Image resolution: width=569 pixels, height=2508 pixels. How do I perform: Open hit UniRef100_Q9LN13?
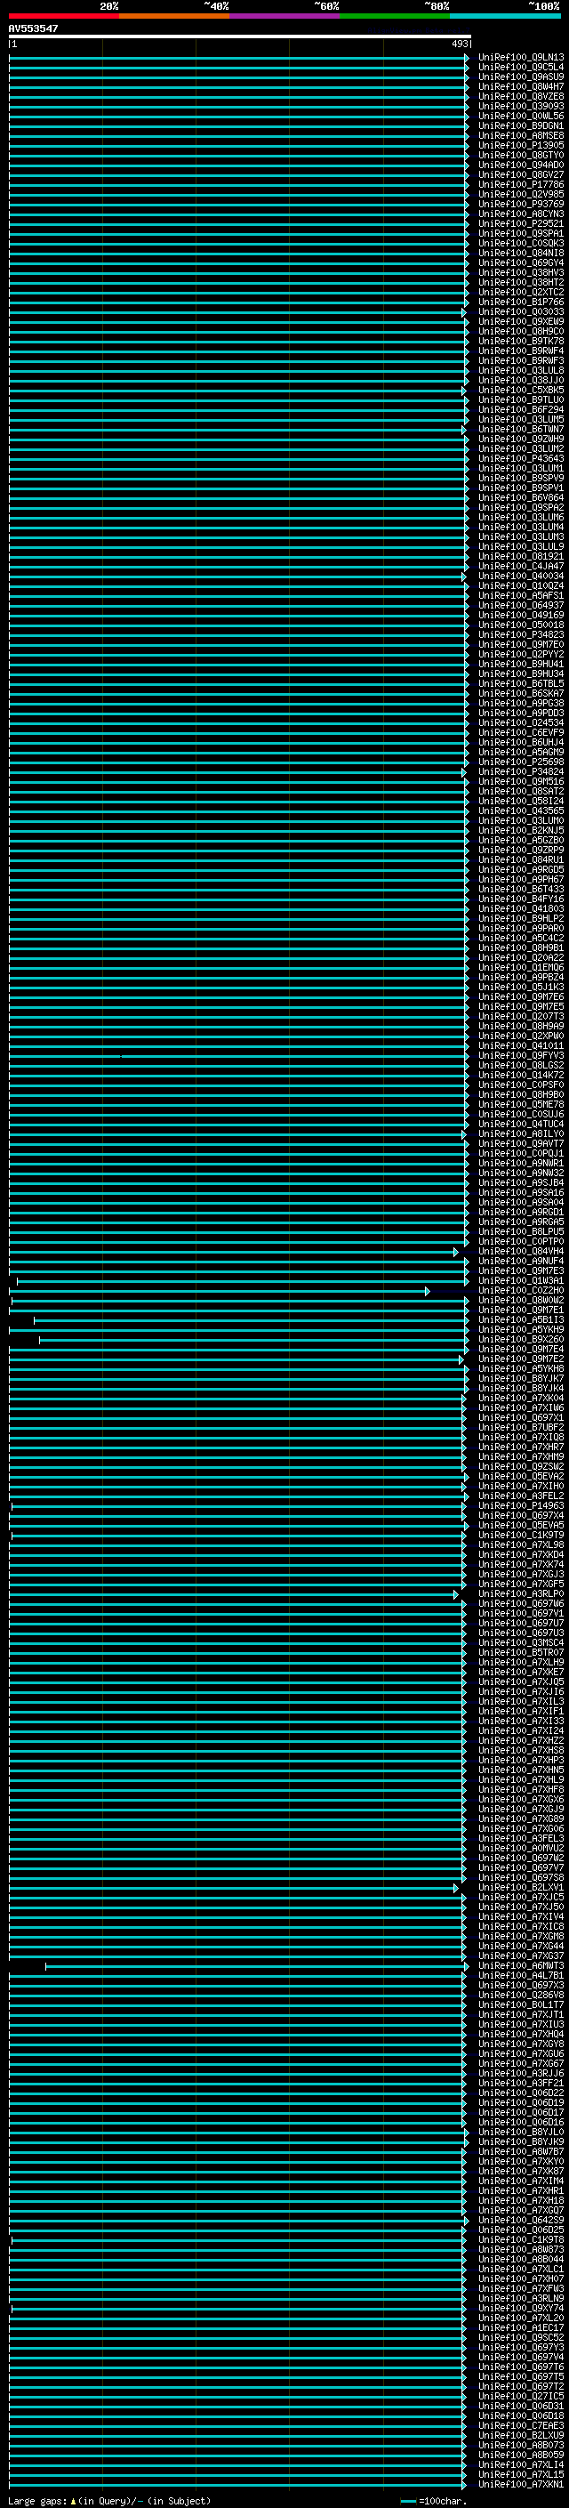click(x=520, y=58)
